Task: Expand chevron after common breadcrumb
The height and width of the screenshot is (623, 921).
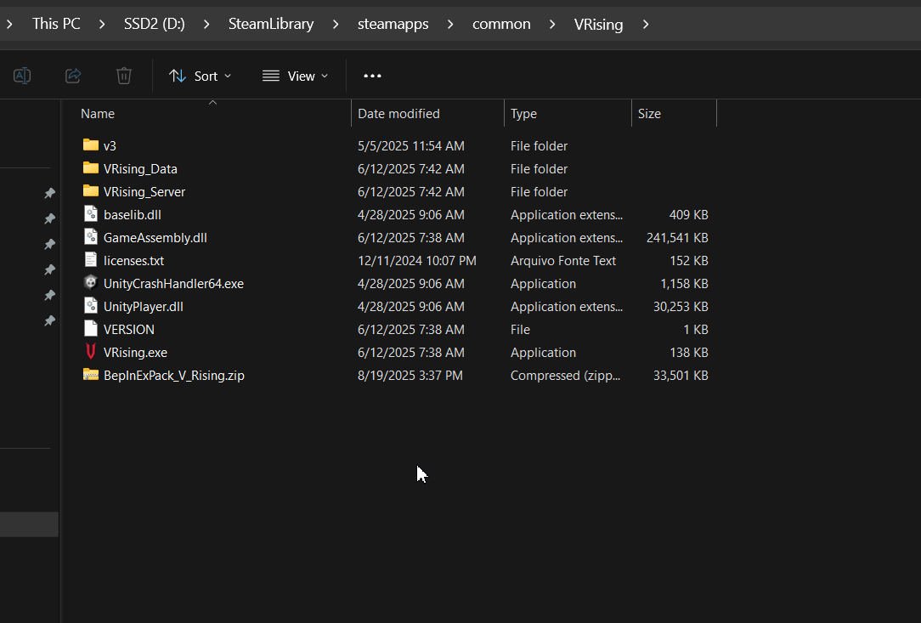Action: click(x=552, y=24)
